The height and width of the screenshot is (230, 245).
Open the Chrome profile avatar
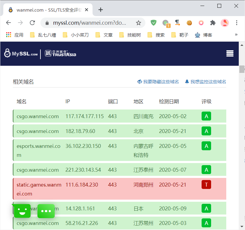(225, 23)
